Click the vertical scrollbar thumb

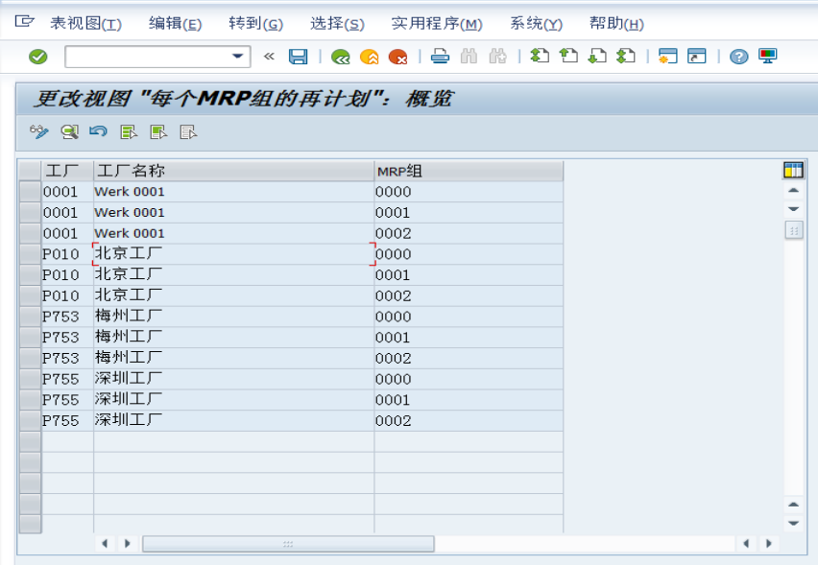tap(793, 230)
